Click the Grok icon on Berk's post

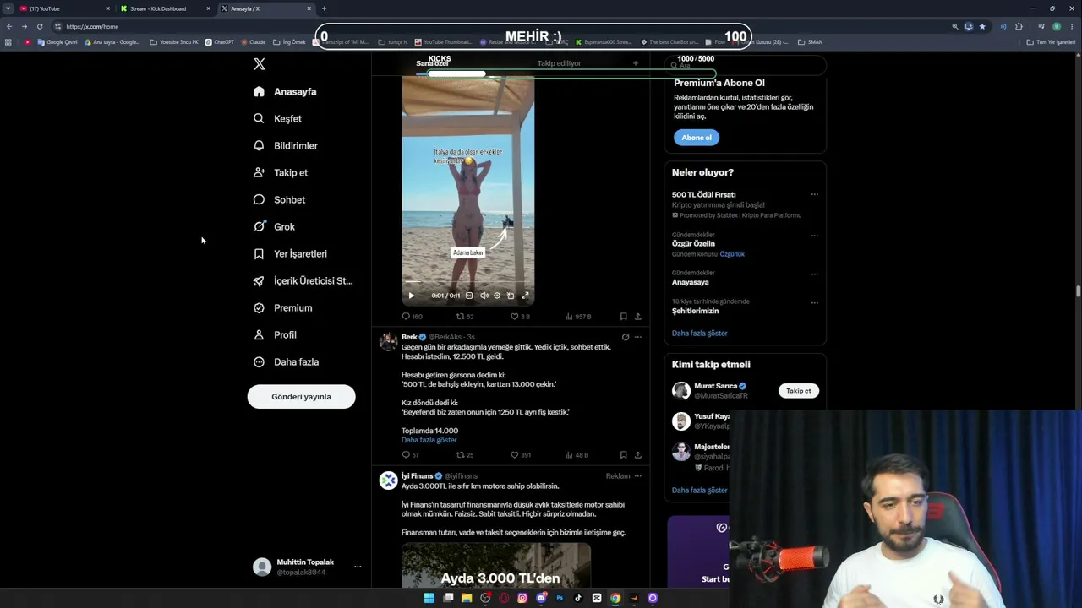point(626,337)
